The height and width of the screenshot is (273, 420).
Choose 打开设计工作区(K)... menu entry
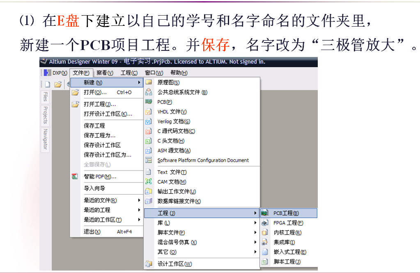click(107, 114)
